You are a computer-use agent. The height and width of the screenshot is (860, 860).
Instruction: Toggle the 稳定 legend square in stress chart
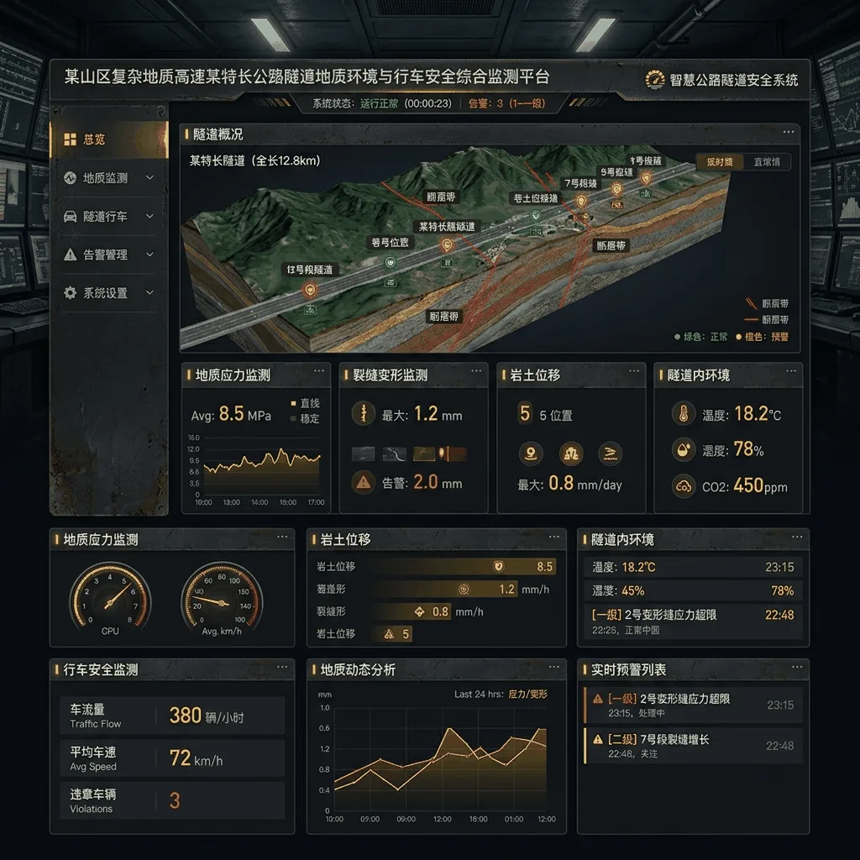[x=293, y=418]
